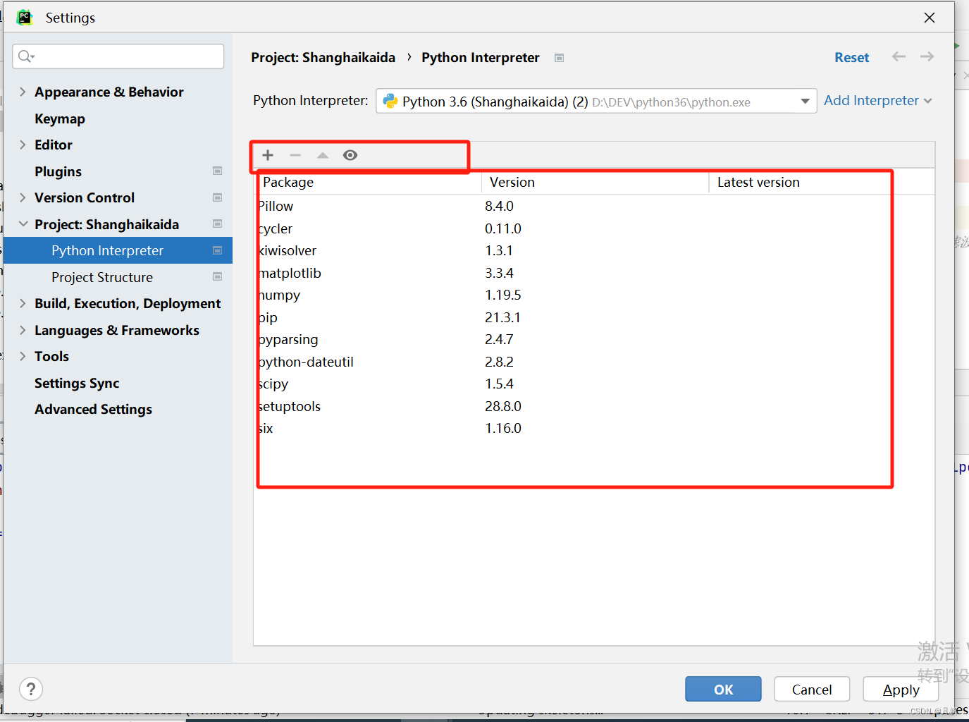Collapse Project: Shanghaikaida section
The image size is (969, 722).
pyautogui.click(x=23, y=224)
